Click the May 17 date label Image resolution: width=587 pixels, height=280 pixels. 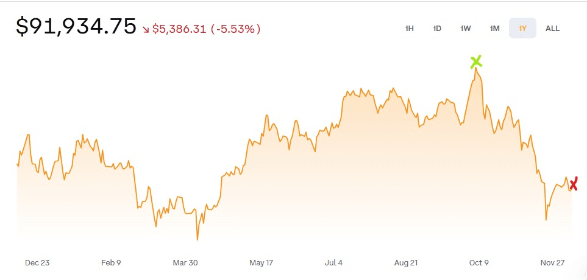coord(261,263)
